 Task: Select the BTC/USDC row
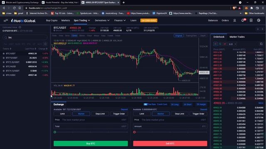coord(25,75)
